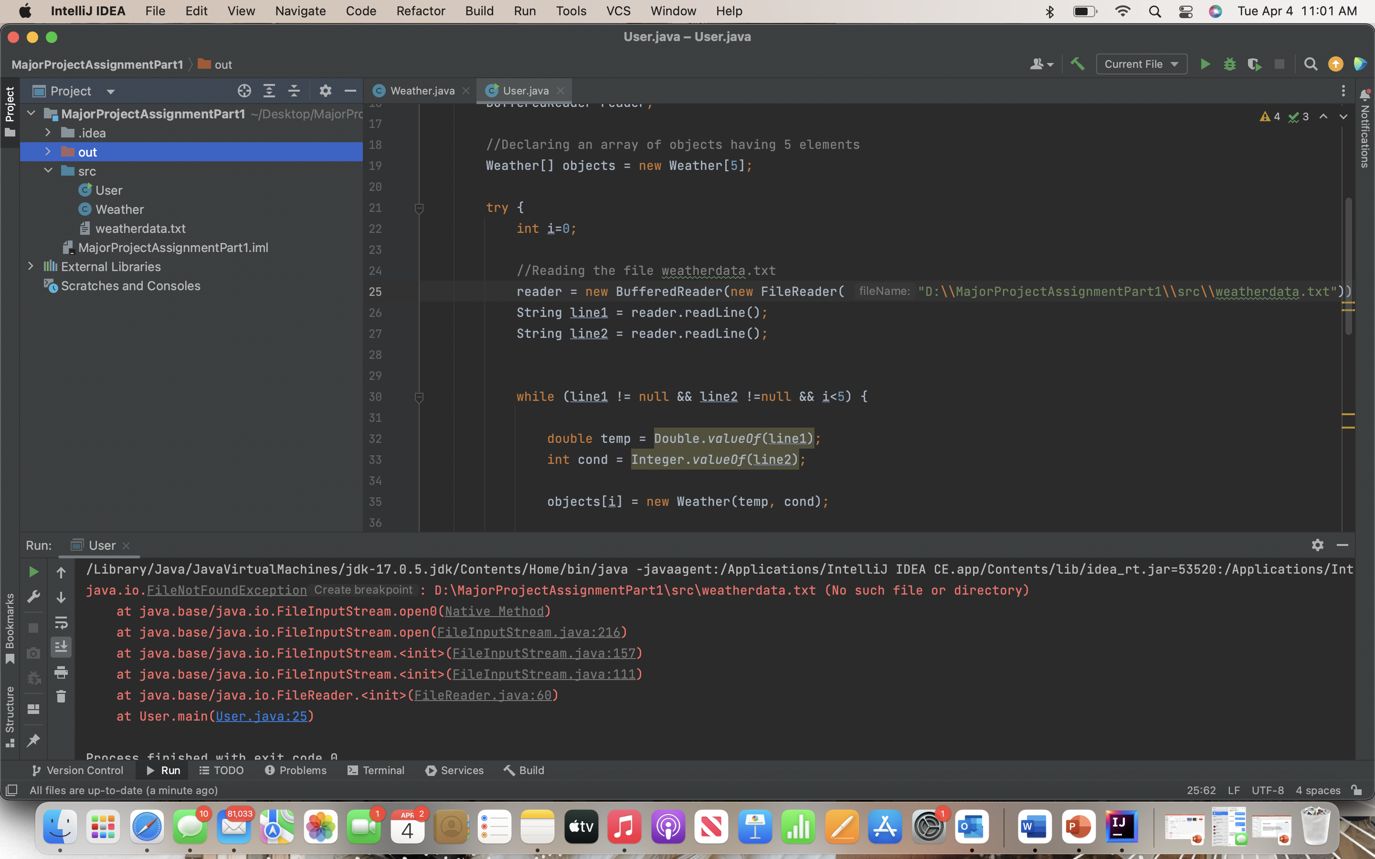Image resolution: width=1375 pixels, height=859 pixels.
Task: Open the Terminal tool window button
Action: point(376,770)
